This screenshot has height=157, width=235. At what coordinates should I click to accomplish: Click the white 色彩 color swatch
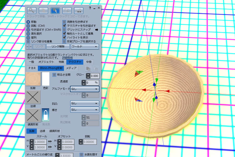point(45,79)
